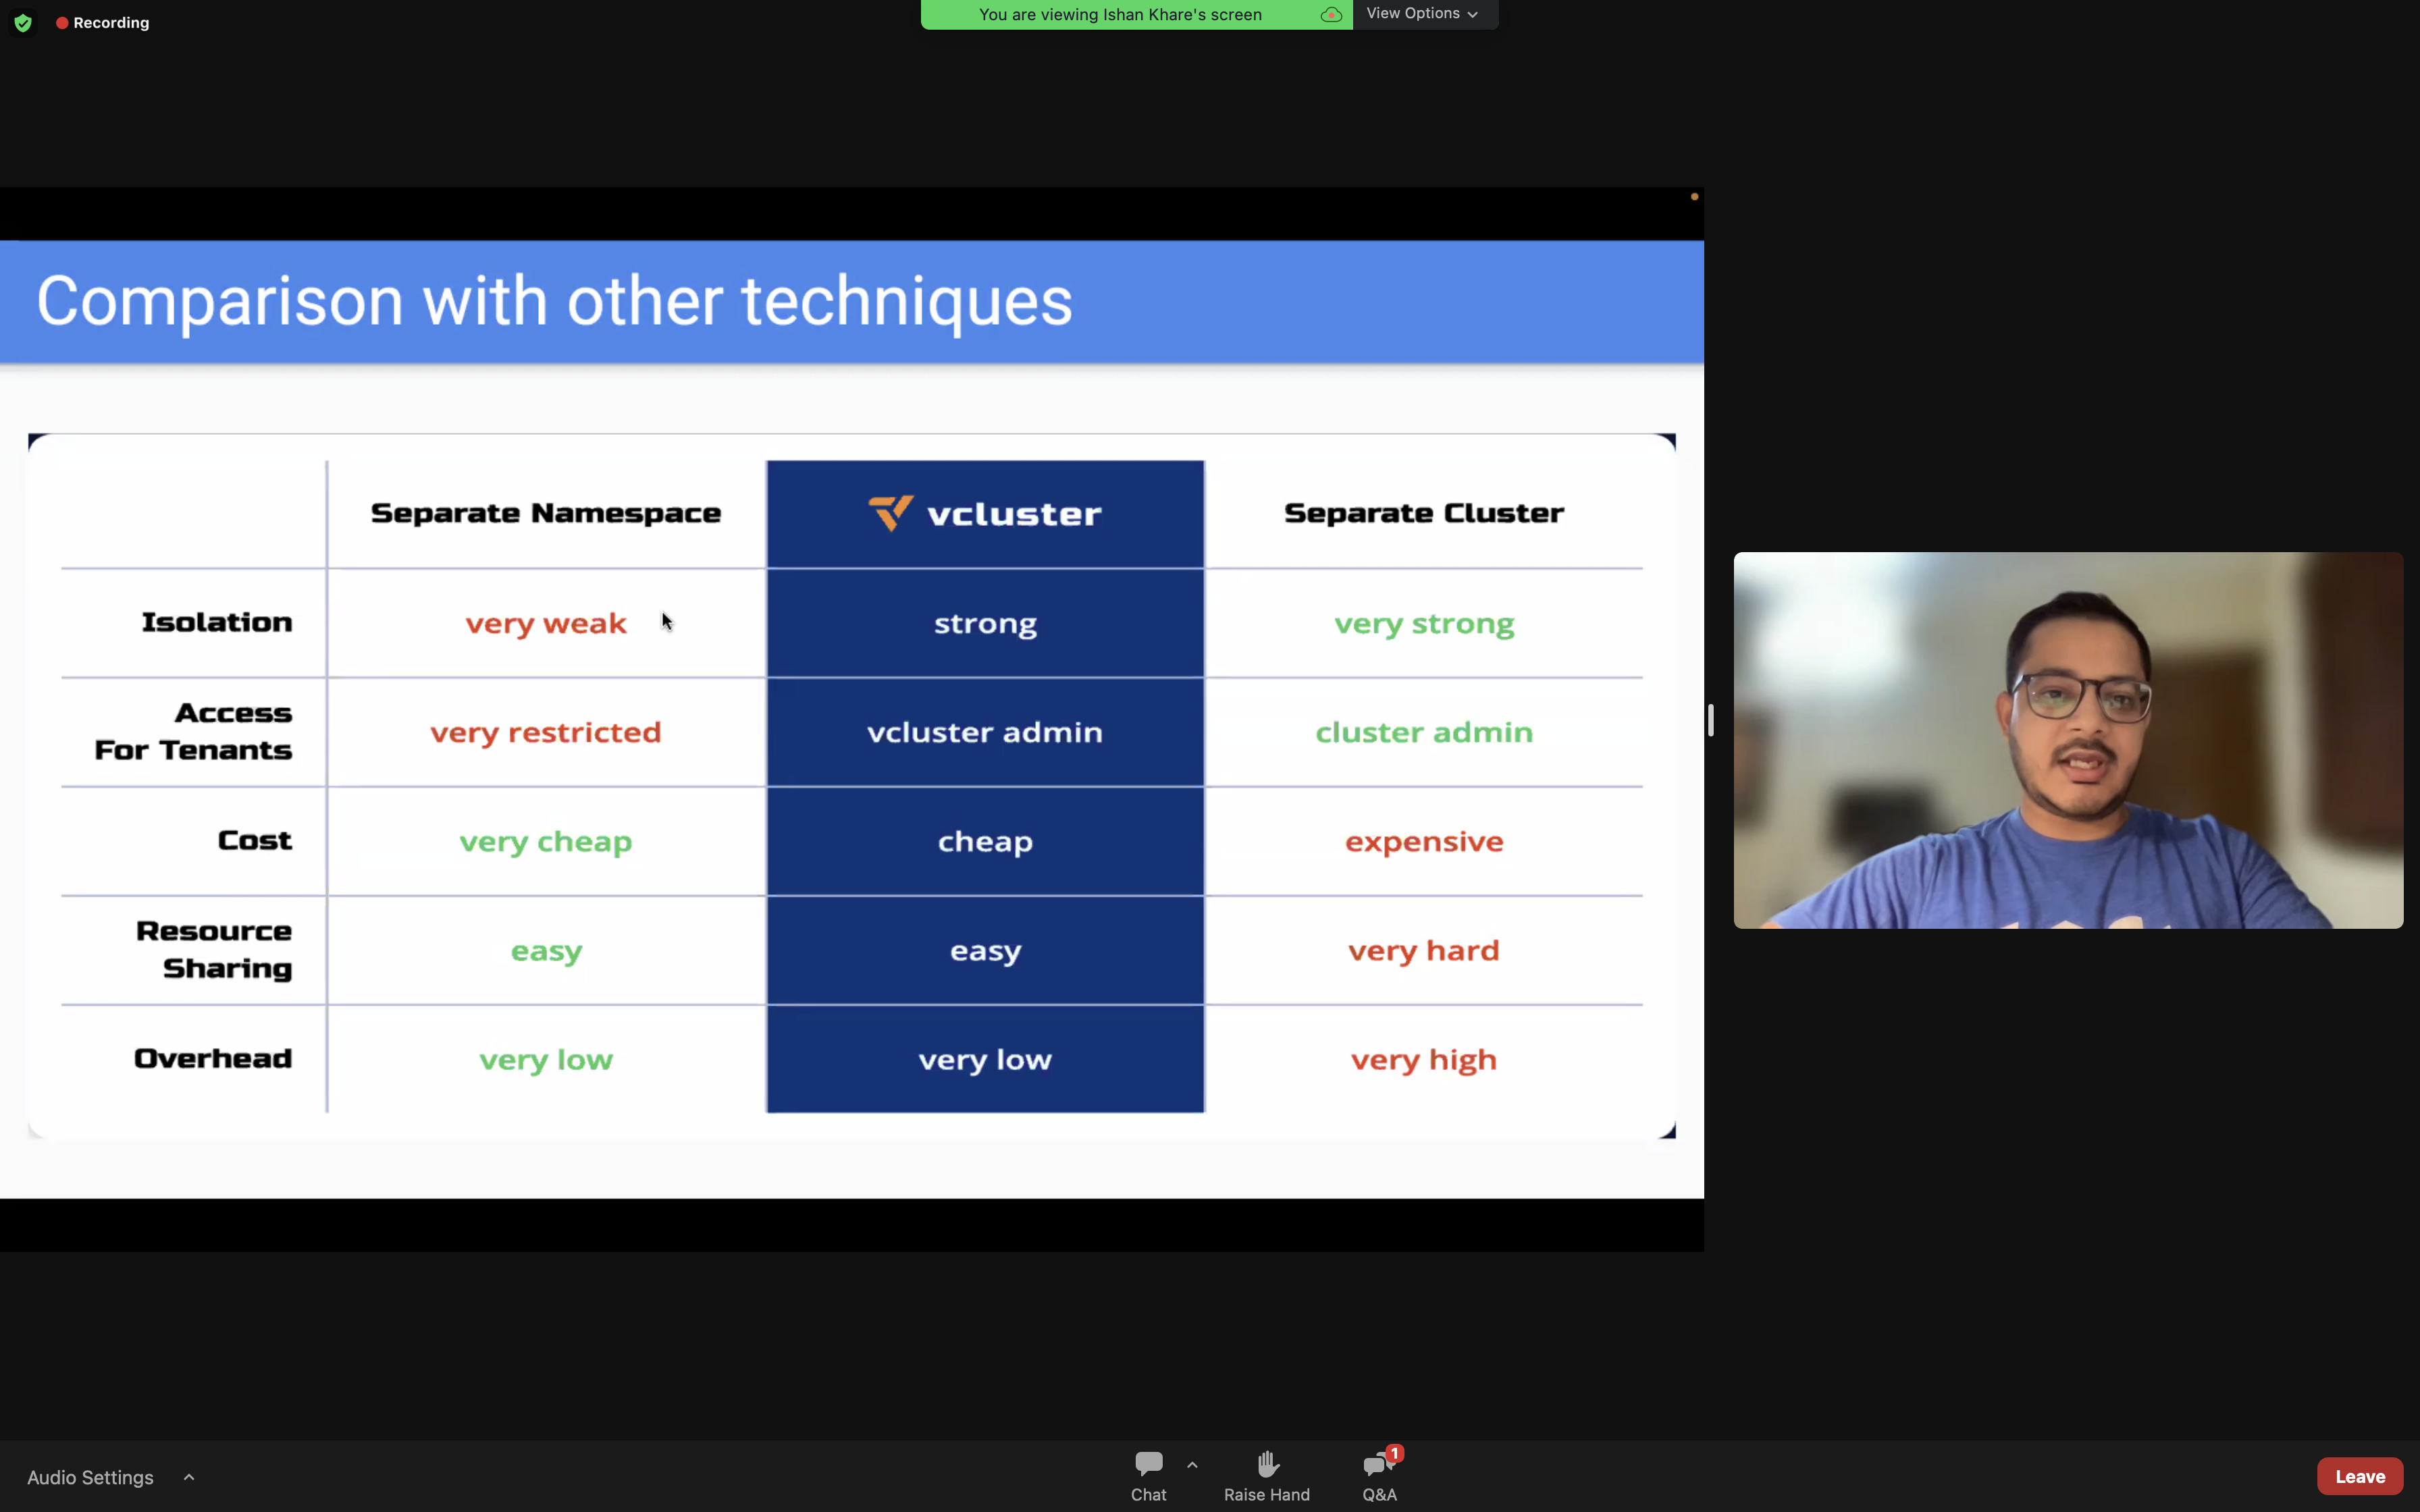Click the 'cheap' cell in vcluster column

985,841
